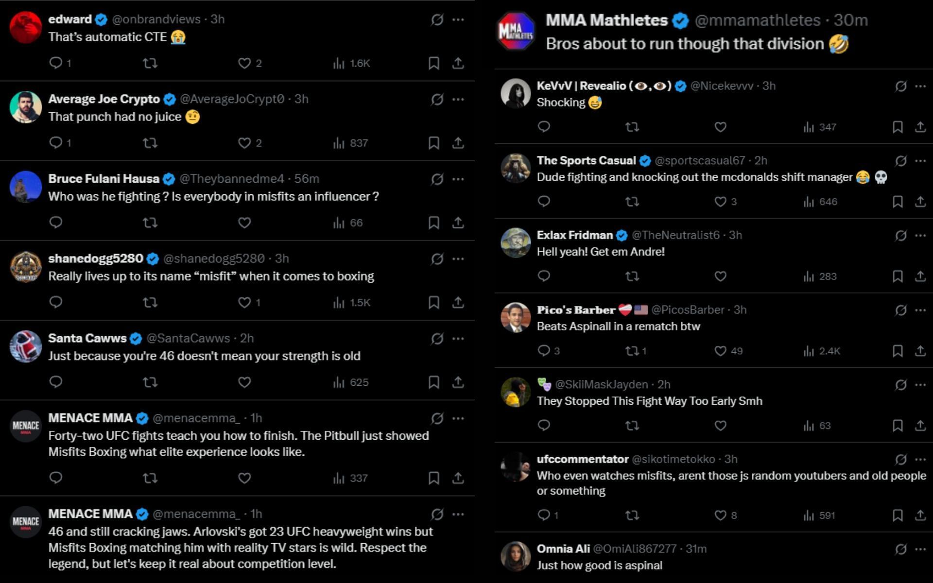View analytics for Average Joe Crypto's tweet

click(341, 143)
